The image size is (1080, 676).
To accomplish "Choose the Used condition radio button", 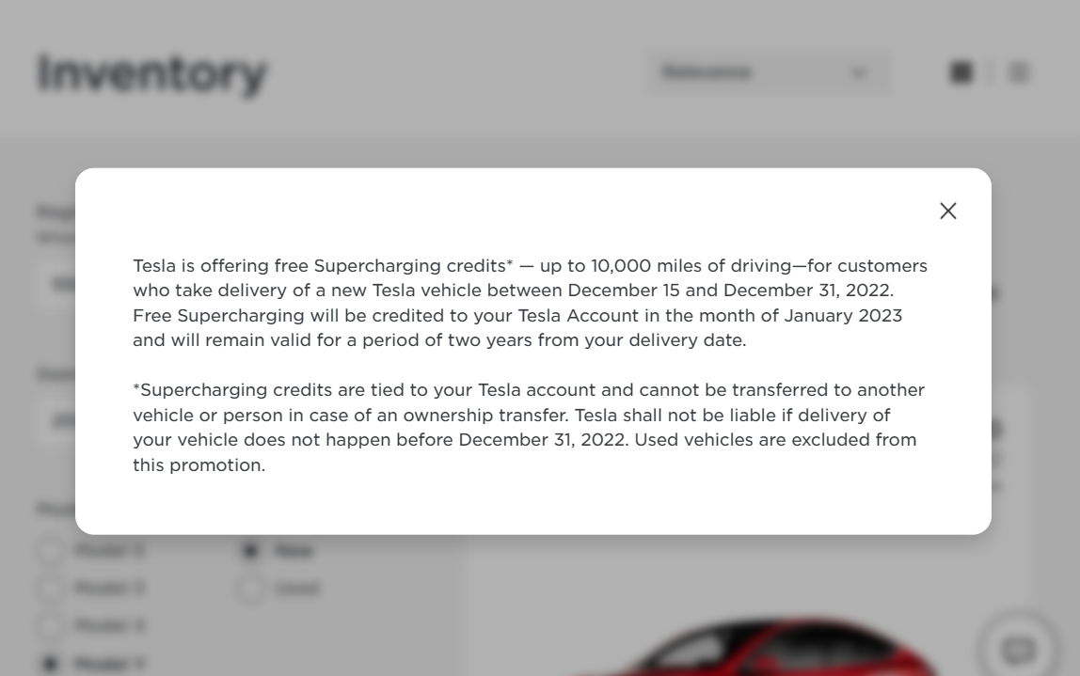I will (x=250, y=588).
